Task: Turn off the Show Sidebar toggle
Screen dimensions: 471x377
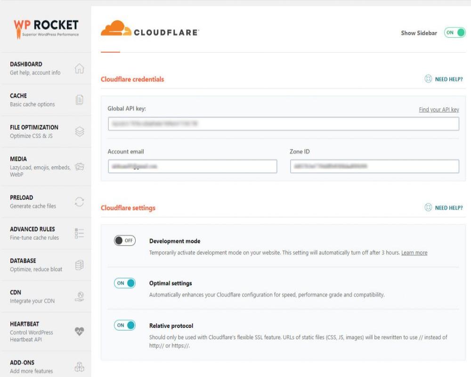Action: pyautogui.click(x=455, y=33)
